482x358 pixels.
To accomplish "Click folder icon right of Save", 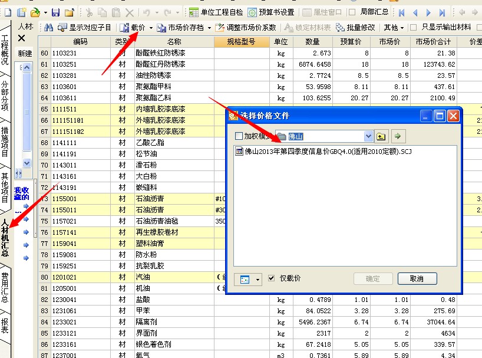I will [x=70, y=12].
